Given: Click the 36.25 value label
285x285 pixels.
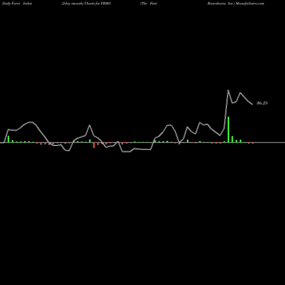Looking at the screenshot, I should pyautogui.click(x=262, y=103).
